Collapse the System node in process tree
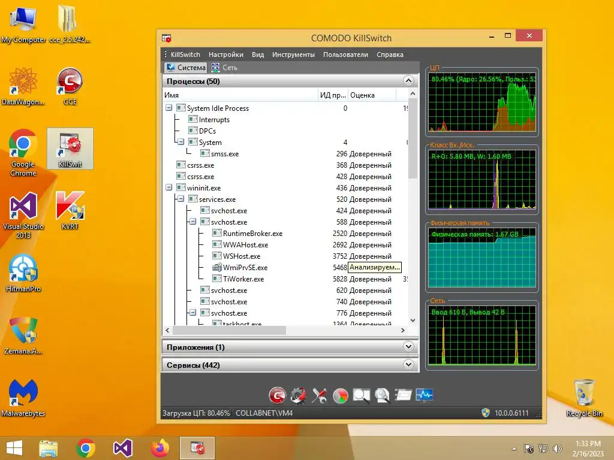 (x=181, y=142)
